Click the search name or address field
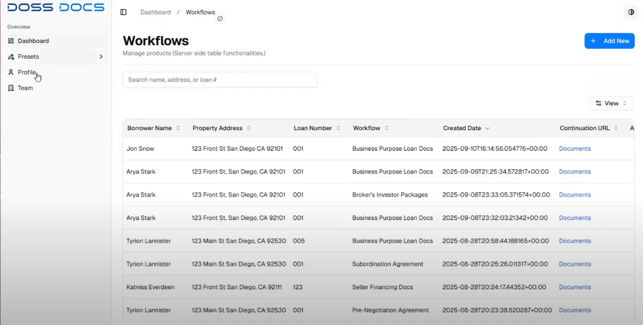 click(x=220, y=80)
